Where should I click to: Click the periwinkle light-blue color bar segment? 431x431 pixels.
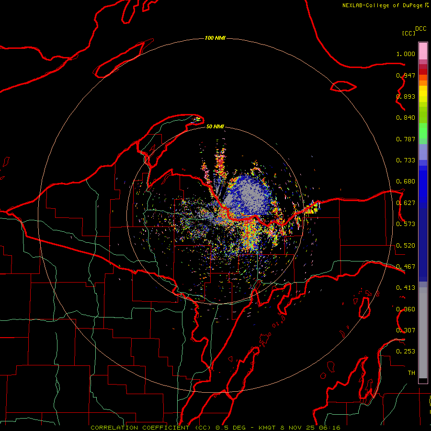point(423,152)
